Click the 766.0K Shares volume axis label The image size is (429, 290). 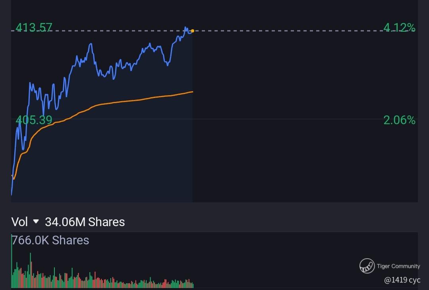point(50,240)
